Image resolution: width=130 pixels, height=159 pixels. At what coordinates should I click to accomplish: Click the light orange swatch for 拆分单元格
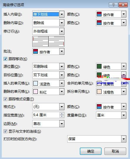99,92
